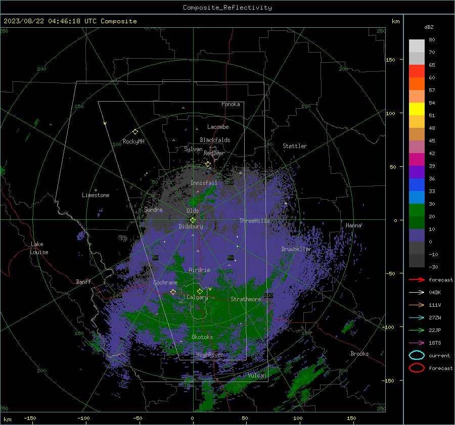Click the green 22JP arrow in the legend

tap(417, 330)
